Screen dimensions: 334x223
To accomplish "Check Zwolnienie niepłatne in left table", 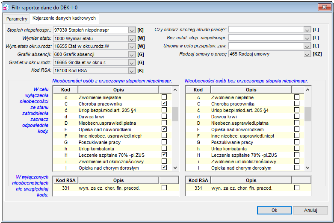I will point(164,97).
